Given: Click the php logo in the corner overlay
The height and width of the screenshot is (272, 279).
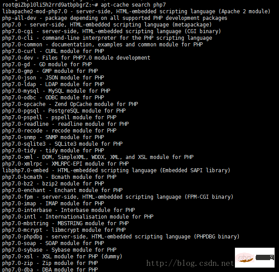Looking at the screenshot, I should click(x=245, y=257).
